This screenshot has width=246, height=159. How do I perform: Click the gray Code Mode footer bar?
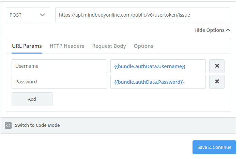(x=118, y=125)
